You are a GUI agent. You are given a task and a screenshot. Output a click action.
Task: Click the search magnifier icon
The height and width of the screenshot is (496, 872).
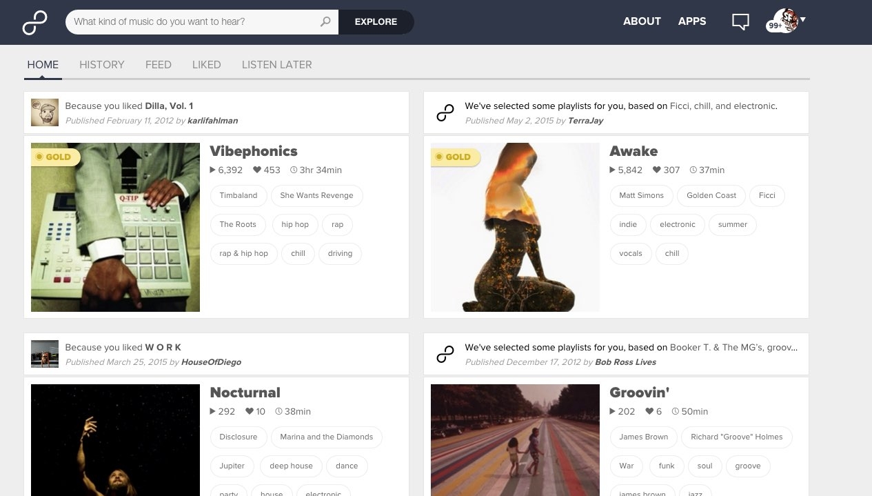[325, 22]
